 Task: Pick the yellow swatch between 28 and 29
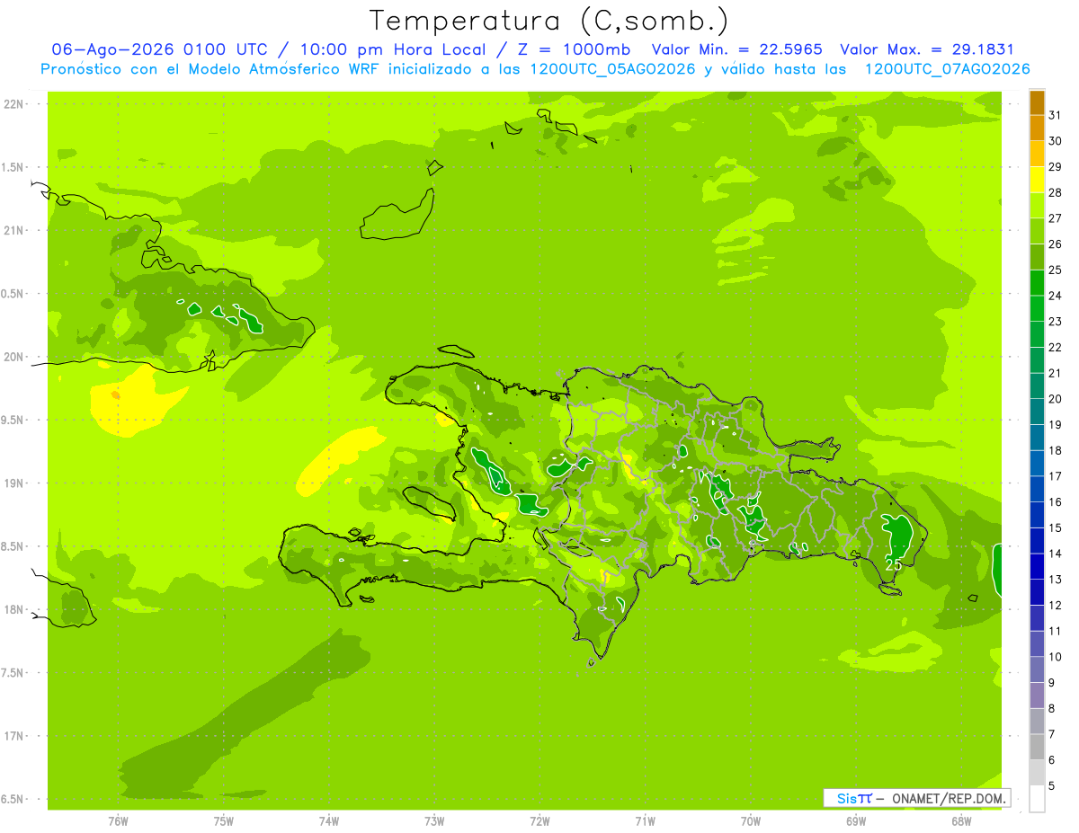(1037, 180)
